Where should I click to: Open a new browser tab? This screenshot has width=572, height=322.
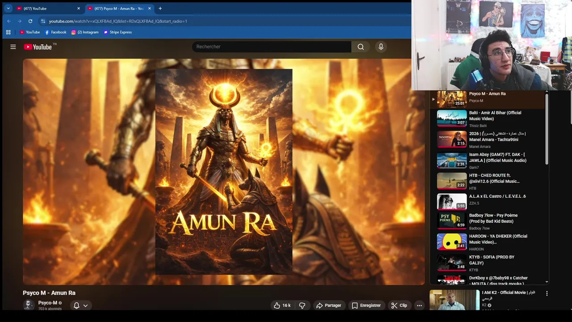tap(160, 8)
